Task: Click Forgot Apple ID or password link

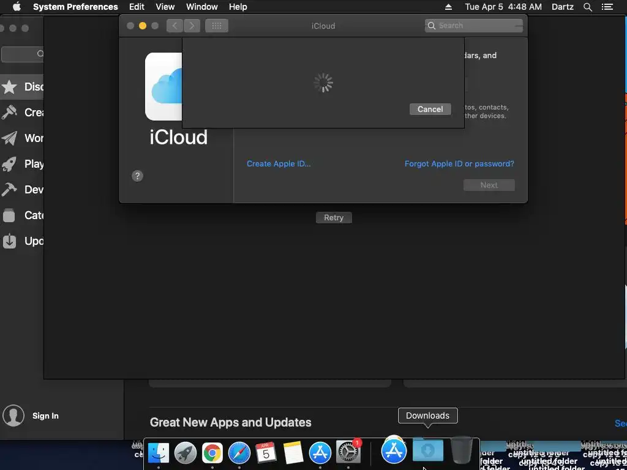Action: click(459, 163)
